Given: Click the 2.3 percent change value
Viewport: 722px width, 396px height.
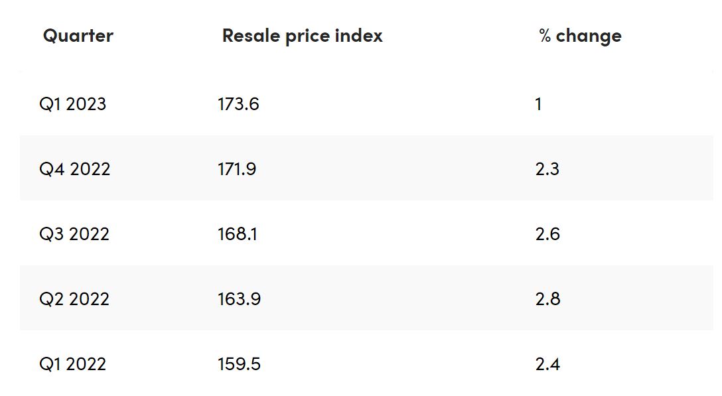Looking at the screenshot, I should click(547, 169).
